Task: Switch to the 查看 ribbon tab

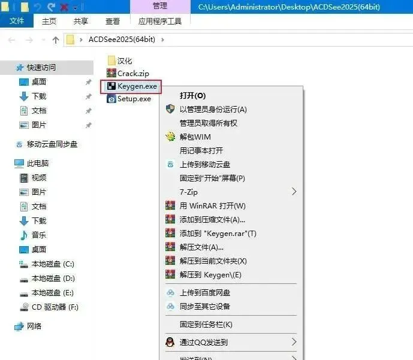Action: (113, 21)
